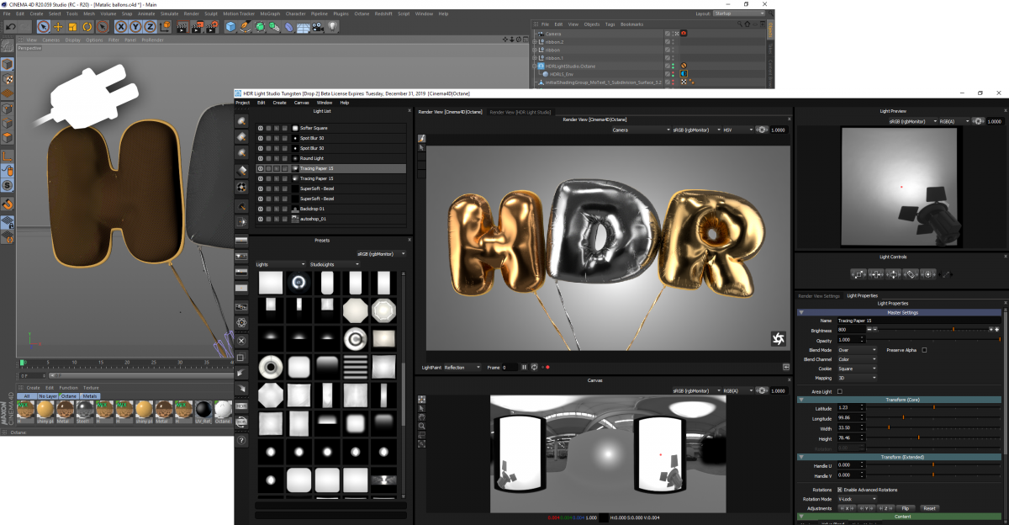Viewport: 1009px width, 525px height.
Task: Open the Mapping dropdown set to 3D
Action: [x=857, y=378]
